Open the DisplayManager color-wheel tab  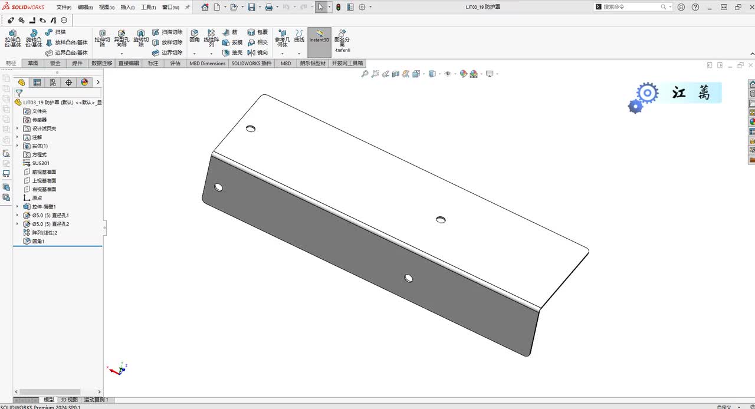point(84,83)
